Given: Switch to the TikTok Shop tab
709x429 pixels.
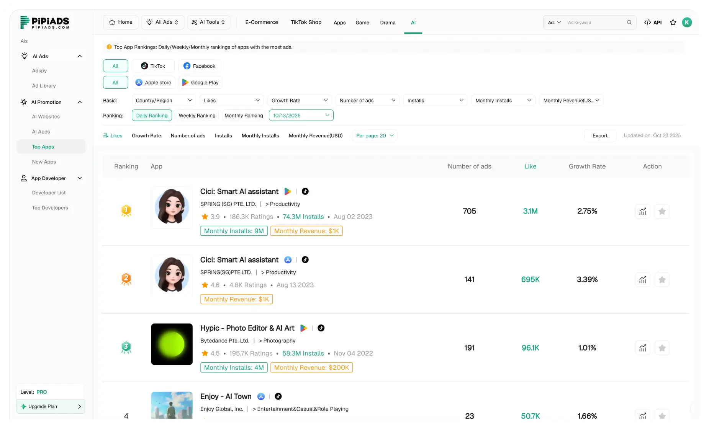Looking at the screenshot, I should click(306, 22).
